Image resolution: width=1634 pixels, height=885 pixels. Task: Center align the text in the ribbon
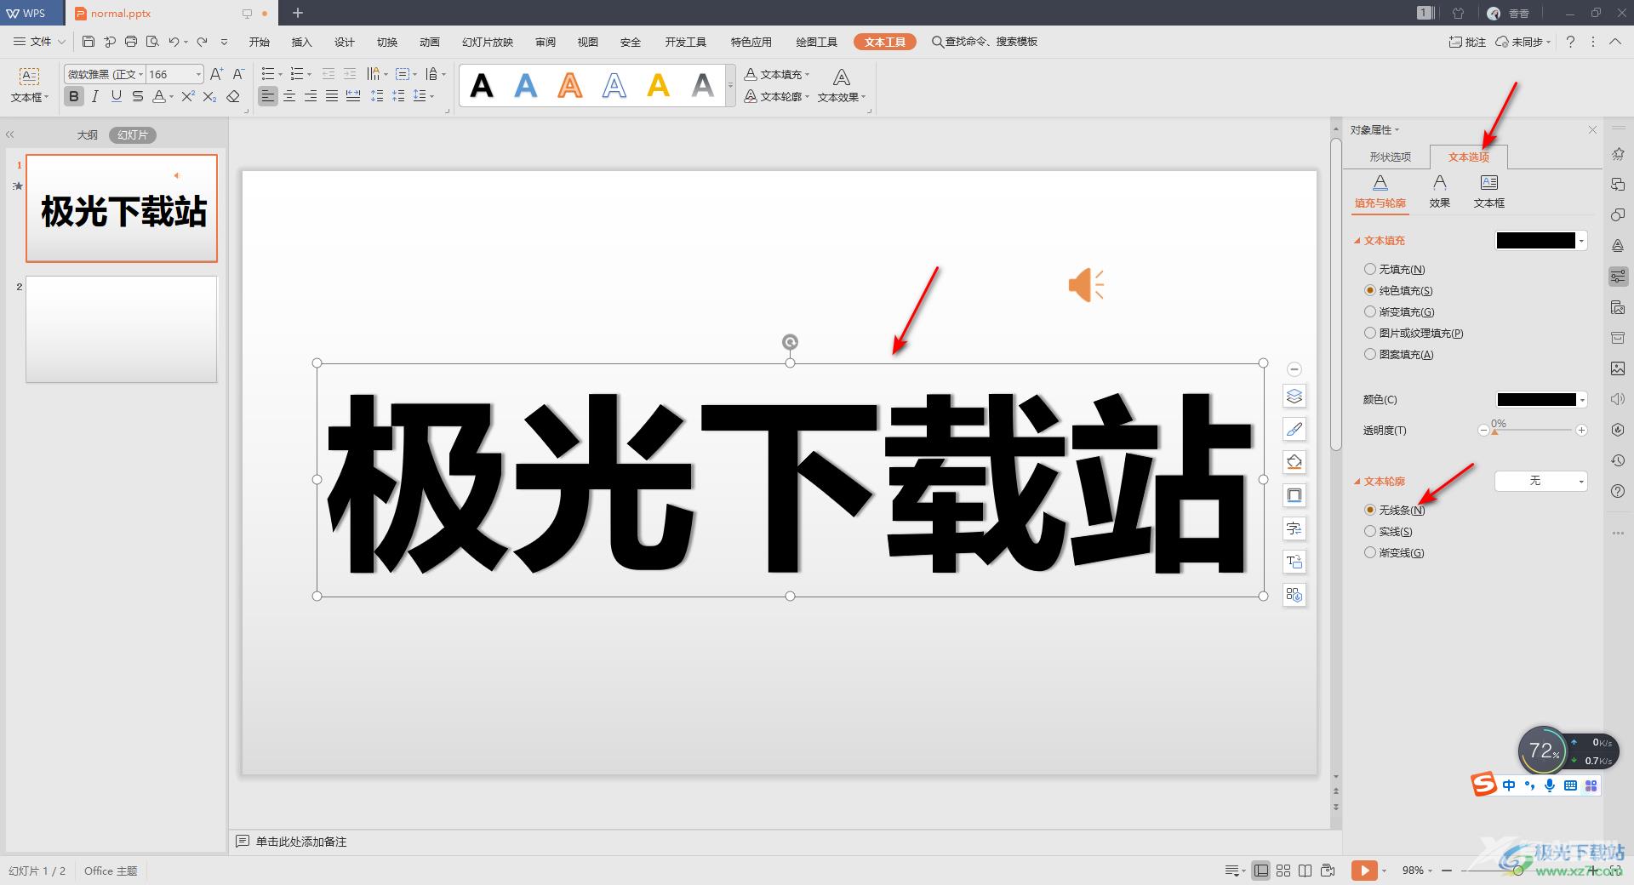point(289,96)
